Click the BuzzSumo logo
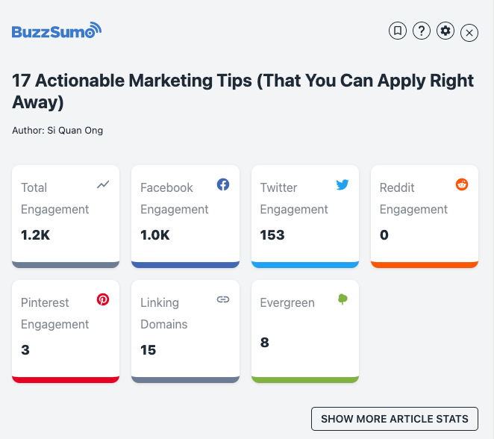This screenshot has height=439, width=494. click(x=56, y=31)
